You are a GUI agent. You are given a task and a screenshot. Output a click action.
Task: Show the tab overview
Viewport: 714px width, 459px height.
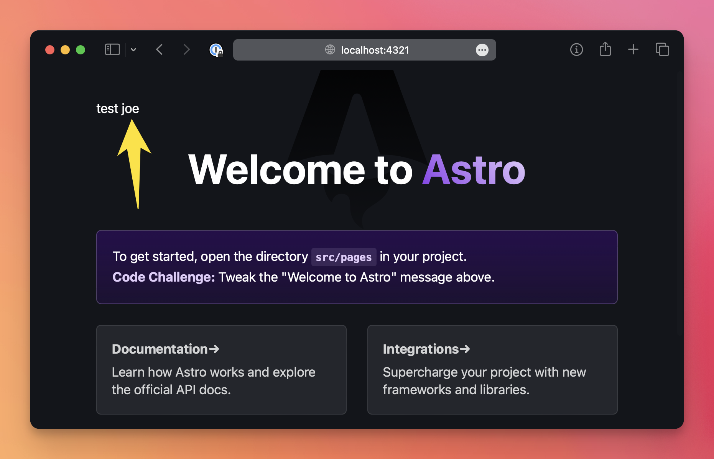pos(662,49)
